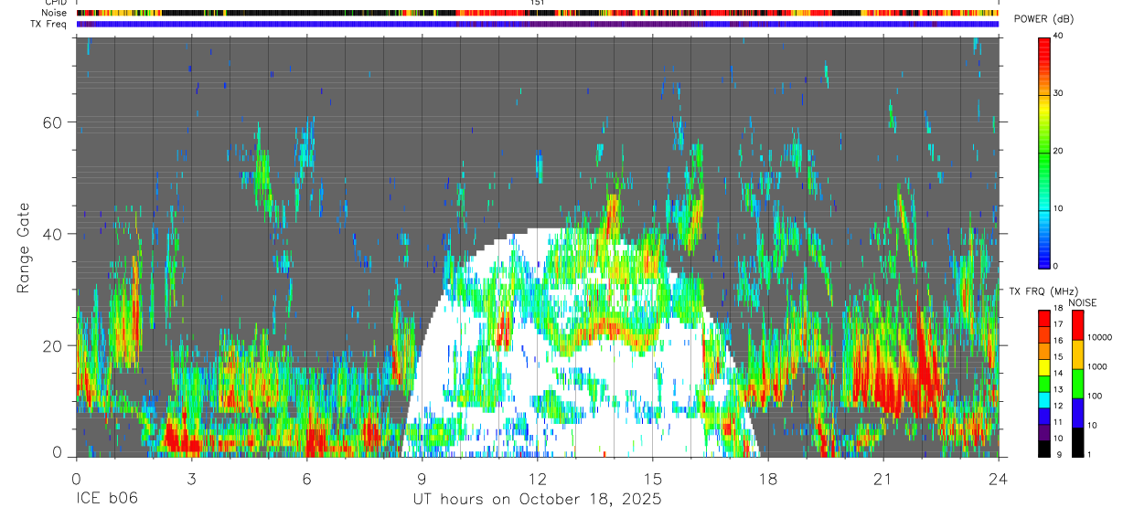
Task: Select the blue TX Freq strip at the top
Action: 538,24
